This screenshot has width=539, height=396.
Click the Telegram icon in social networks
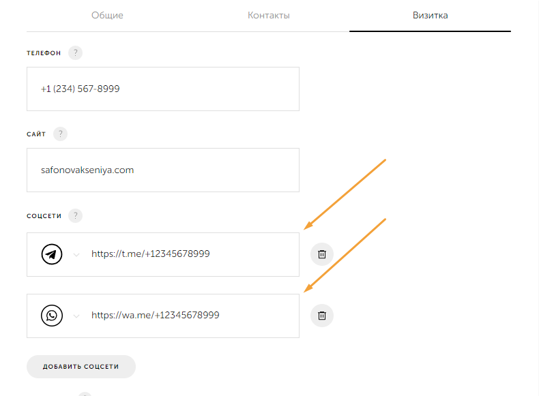tap(52, 254)
